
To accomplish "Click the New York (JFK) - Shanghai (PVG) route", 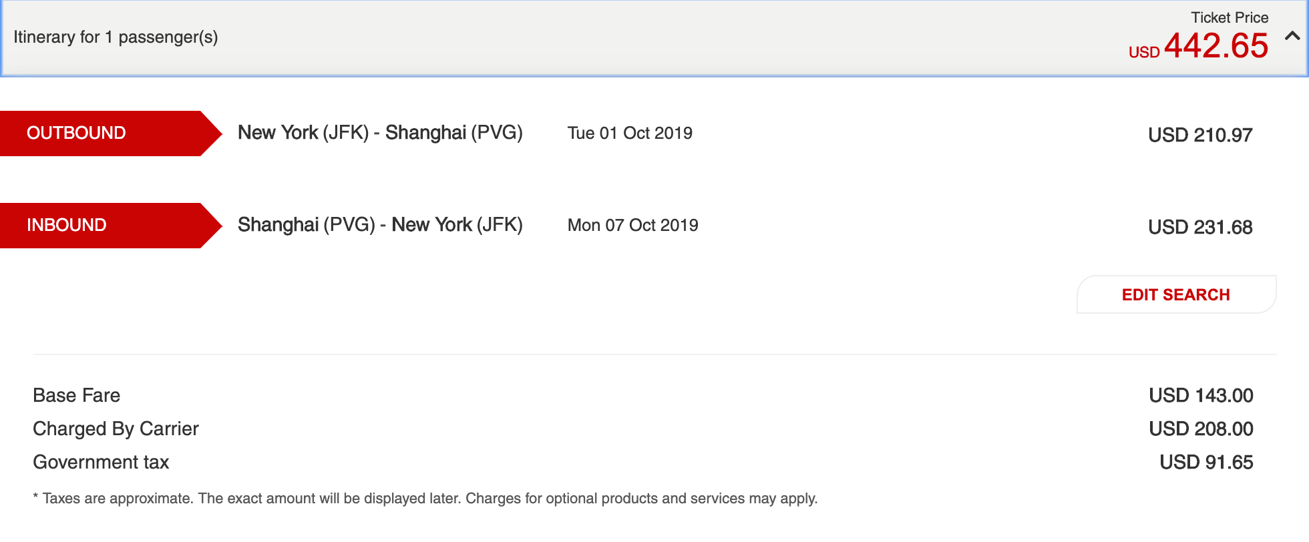I will point(380,133).
